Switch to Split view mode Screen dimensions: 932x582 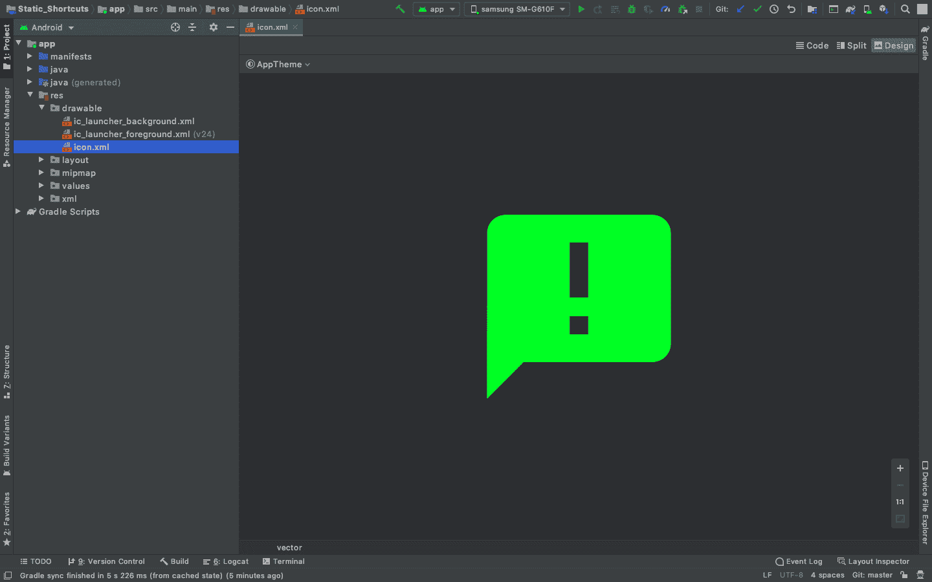851,45
